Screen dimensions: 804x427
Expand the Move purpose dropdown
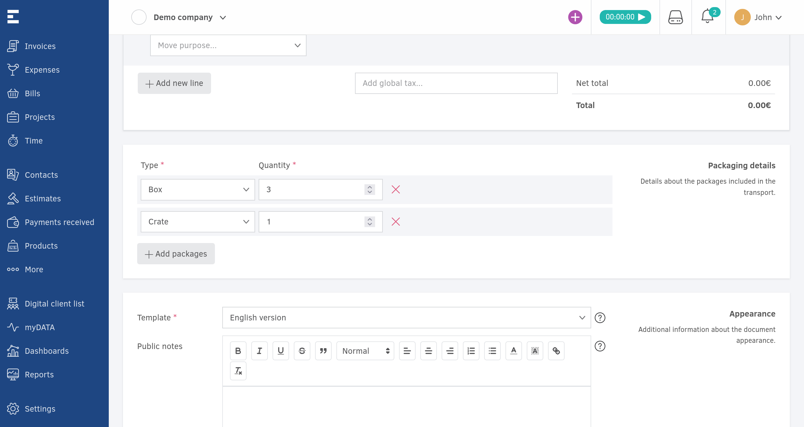(x=228, y=45)
